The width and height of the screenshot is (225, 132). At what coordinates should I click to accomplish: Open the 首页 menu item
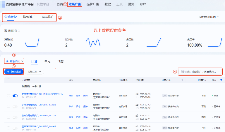[60, 4]
